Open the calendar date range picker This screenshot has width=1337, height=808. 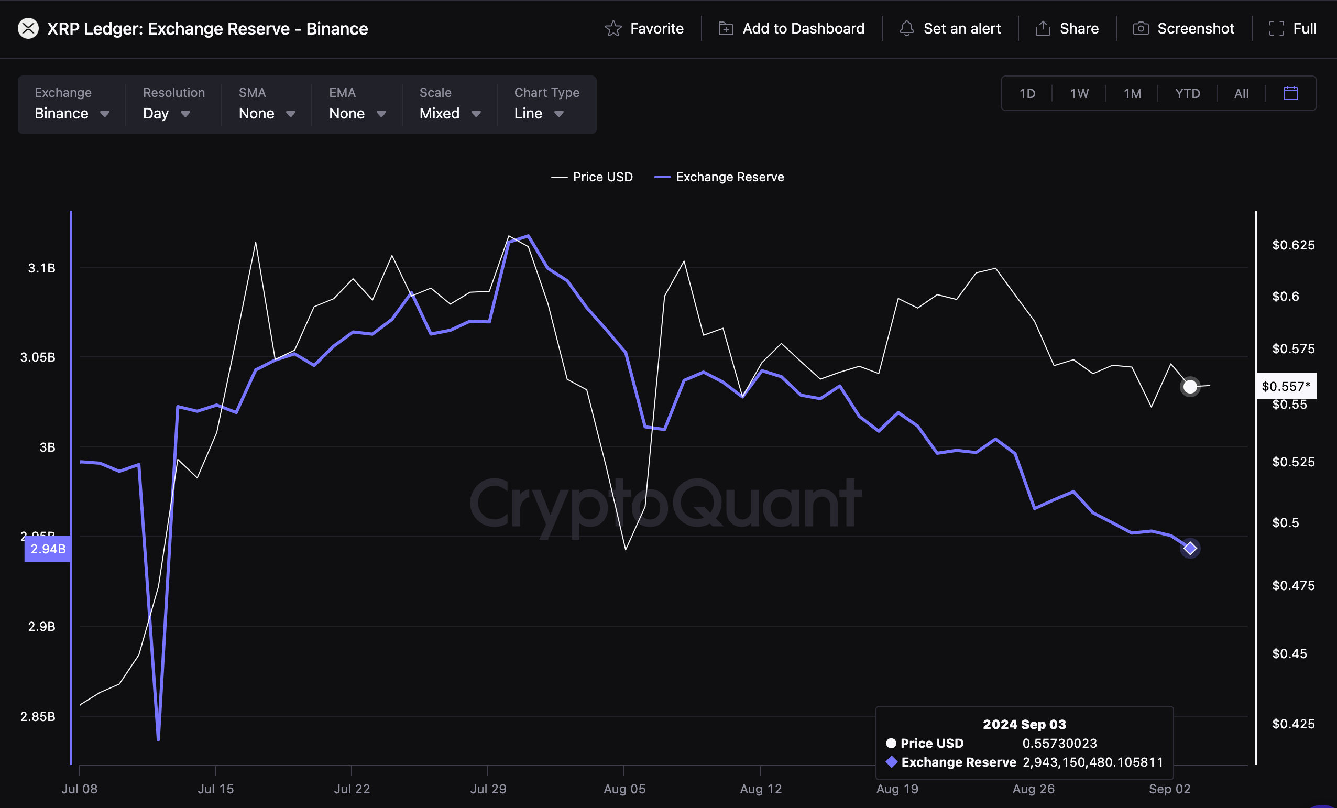[1291, 93]
